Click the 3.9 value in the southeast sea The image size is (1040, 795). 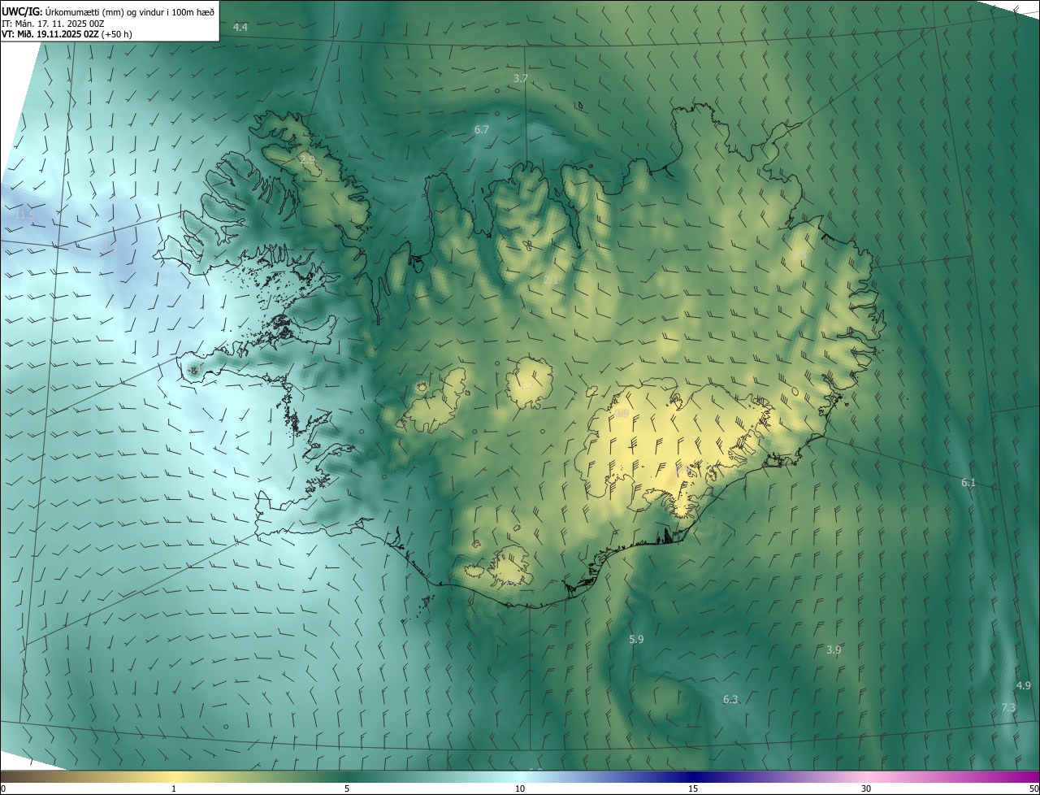coord(834,649)
